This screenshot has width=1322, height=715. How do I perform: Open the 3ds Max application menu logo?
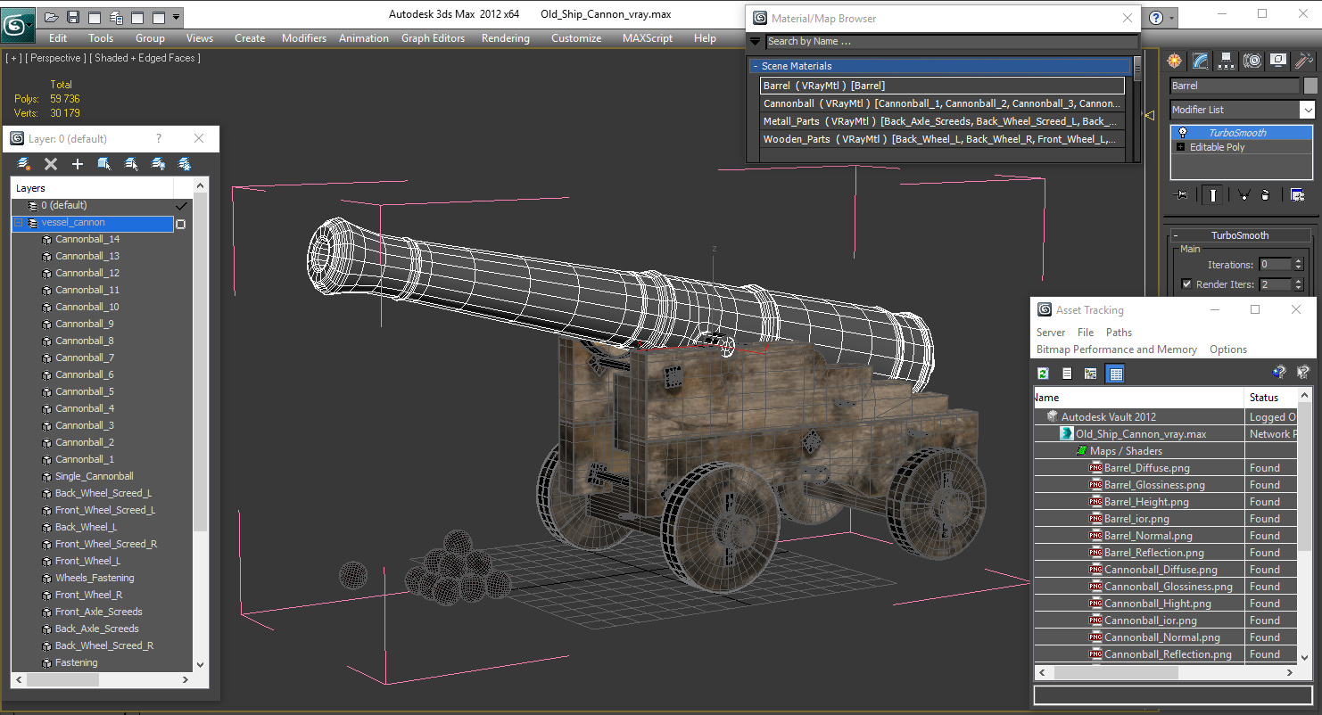pyautogui.click(x=17, y=24)
